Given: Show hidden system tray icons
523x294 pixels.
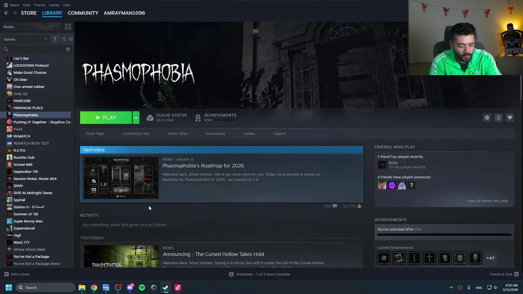Looking at the screenshot, I should click(x=451, y=287).
